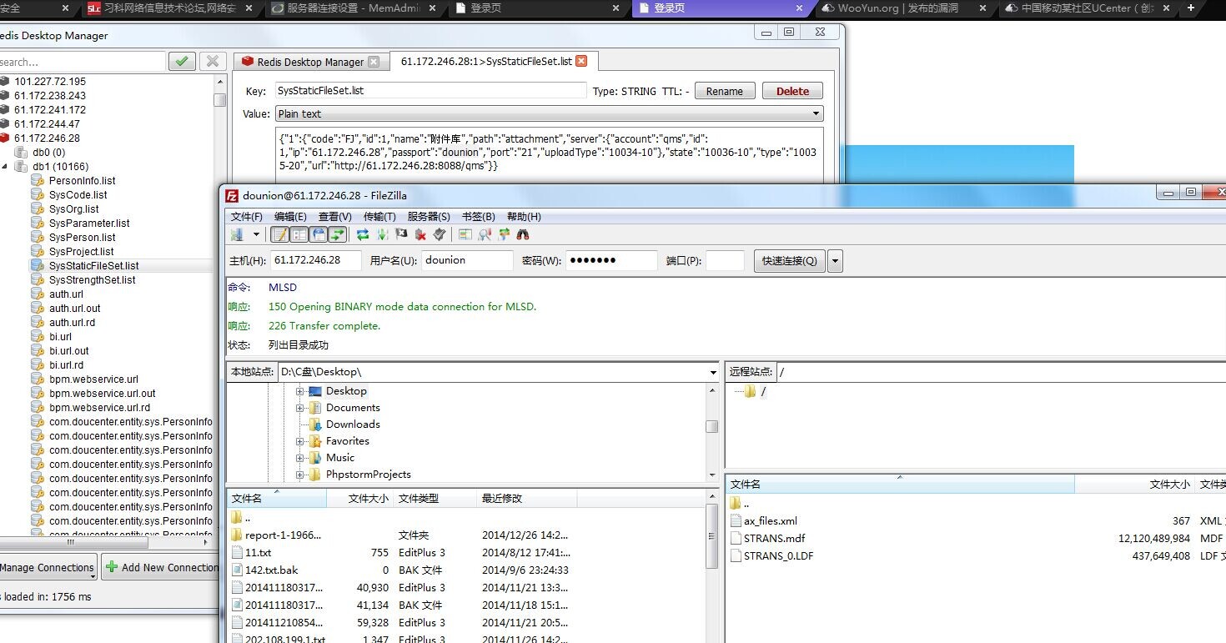Click remote root folder in tree
Screen dimensions: 1226x643
point(756,391)
